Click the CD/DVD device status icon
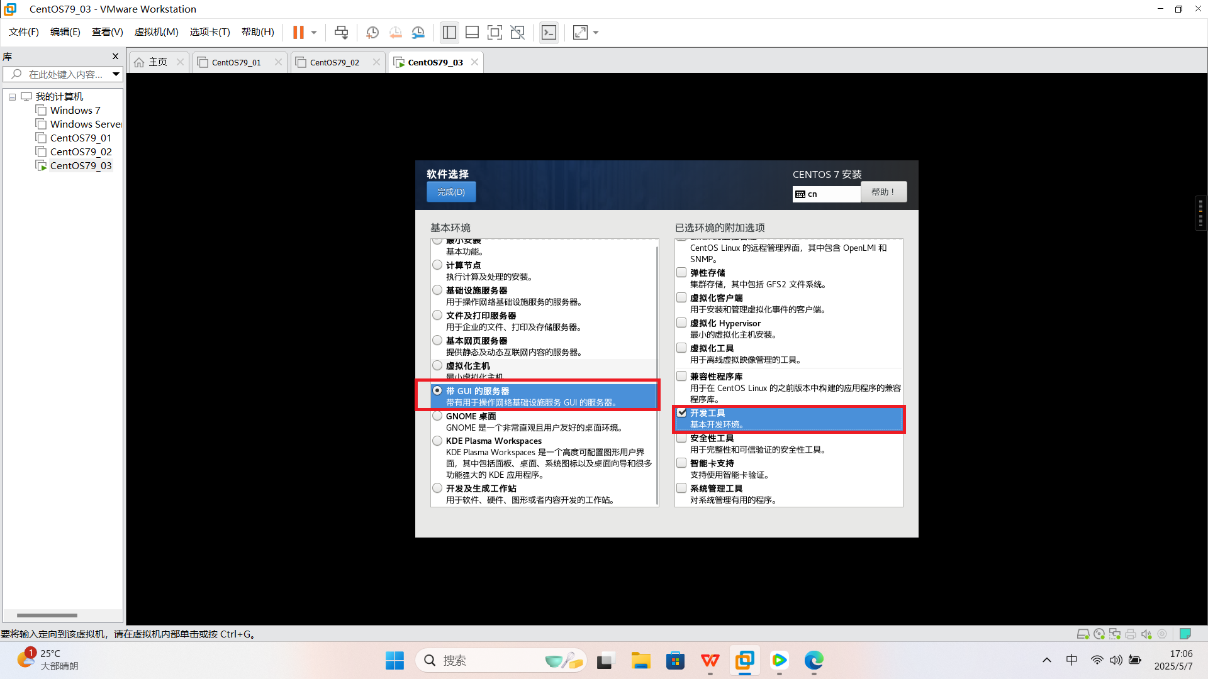 [x=1099, y=634]
